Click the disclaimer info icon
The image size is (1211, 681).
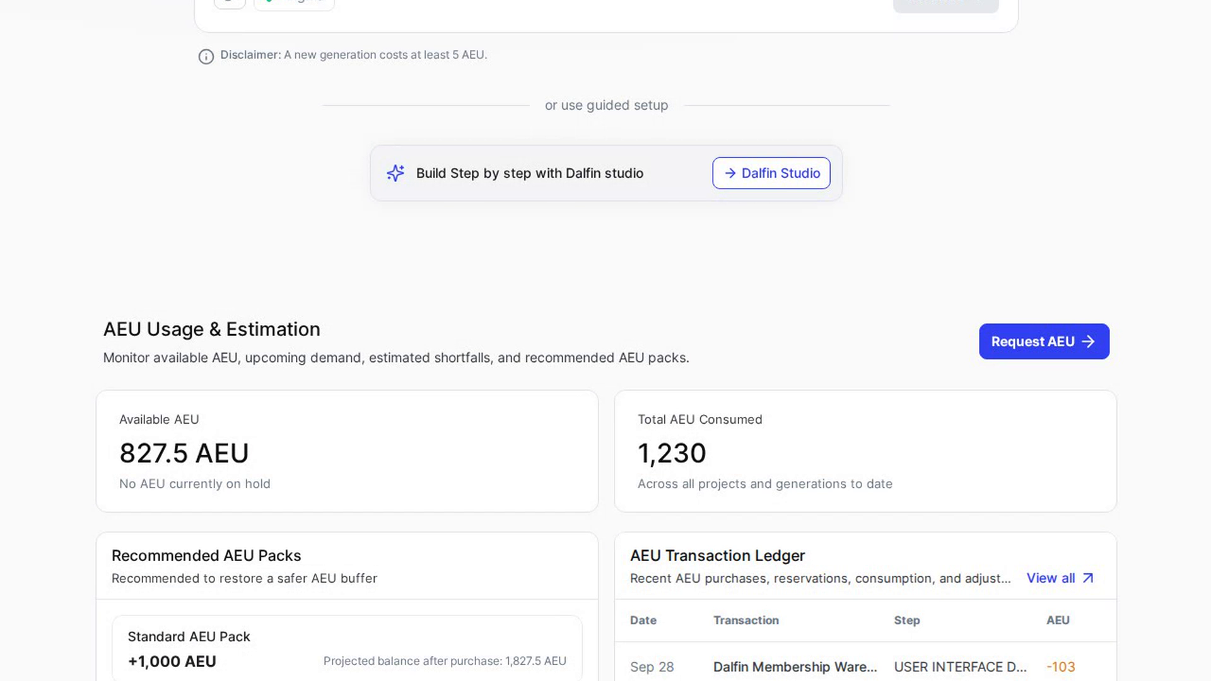206,57
